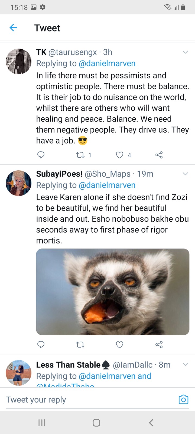Reply to SubayiPoes's tweet
Viewport: 195px width, 434px height.
click(41, 344)
